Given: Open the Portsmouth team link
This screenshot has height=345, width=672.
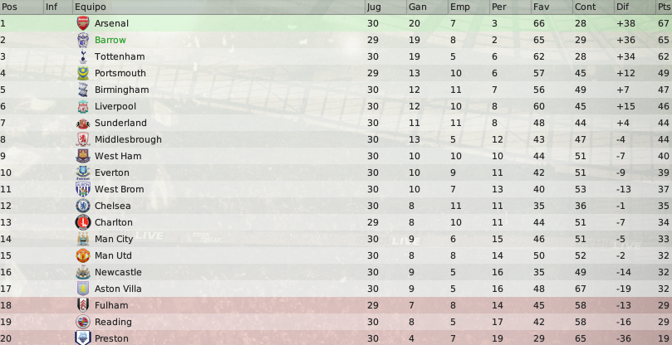Looking at the screenshot, I should [x=120, y=73].
